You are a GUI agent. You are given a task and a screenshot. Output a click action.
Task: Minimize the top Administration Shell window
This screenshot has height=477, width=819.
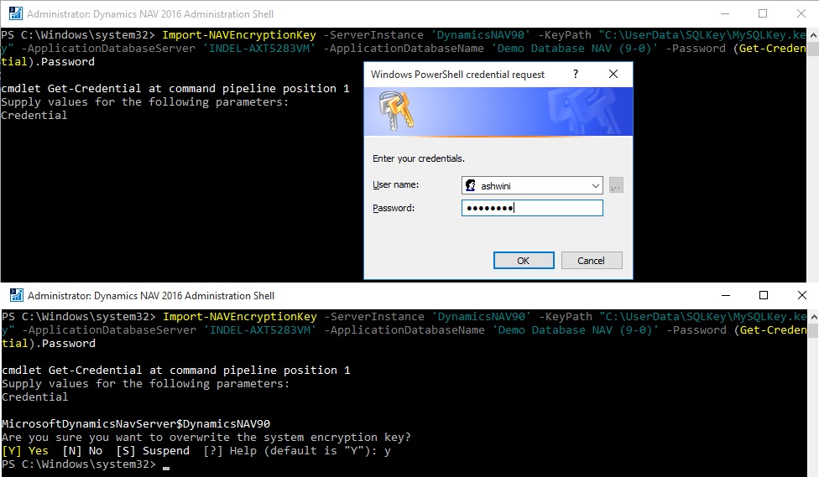click(725, 13)
